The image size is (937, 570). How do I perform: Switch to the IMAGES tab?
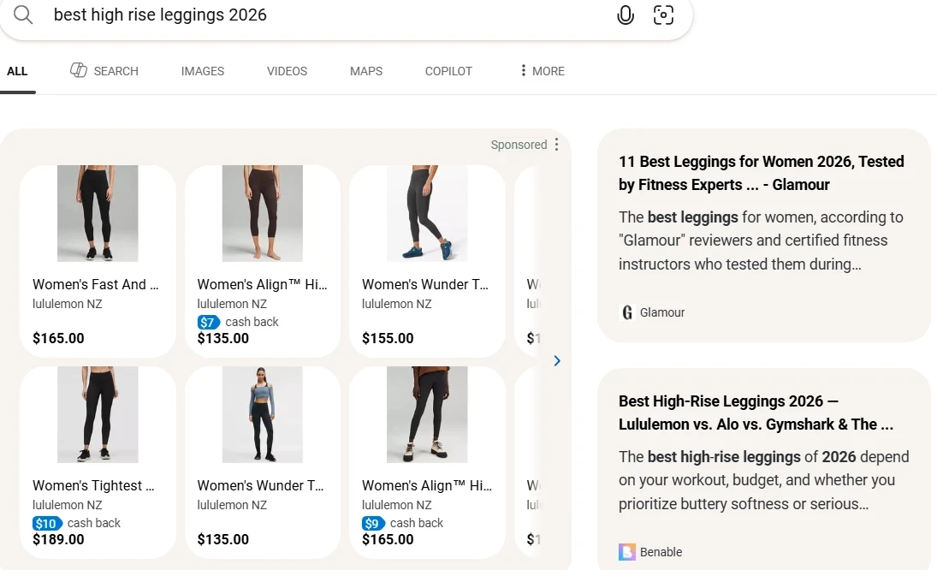203,71
